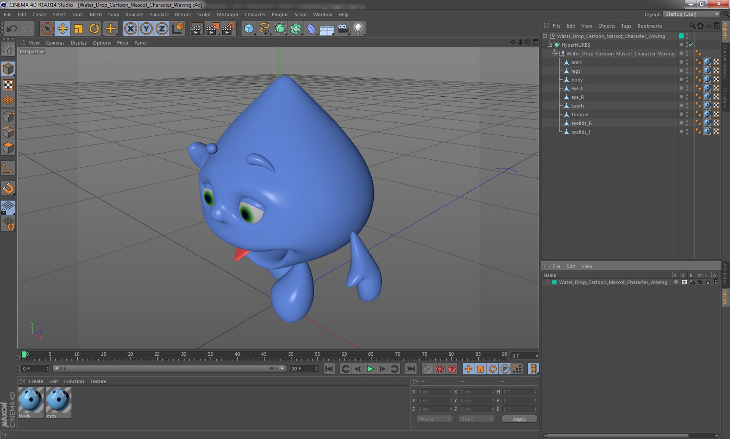Go to end of animation

click(411, 369)
